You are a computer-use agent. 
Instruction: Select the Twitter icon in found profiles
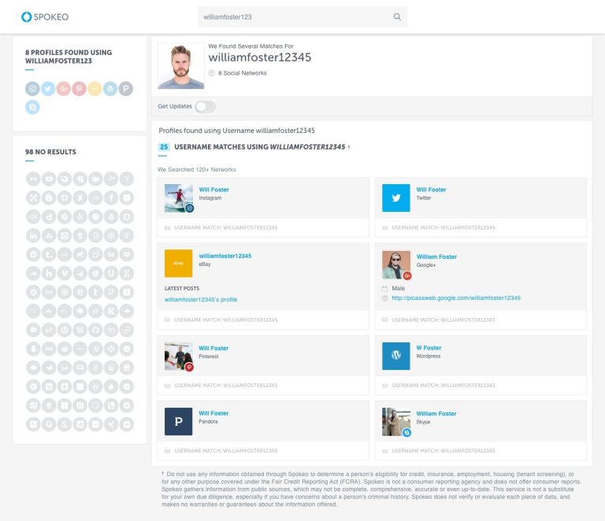point(48,89)
